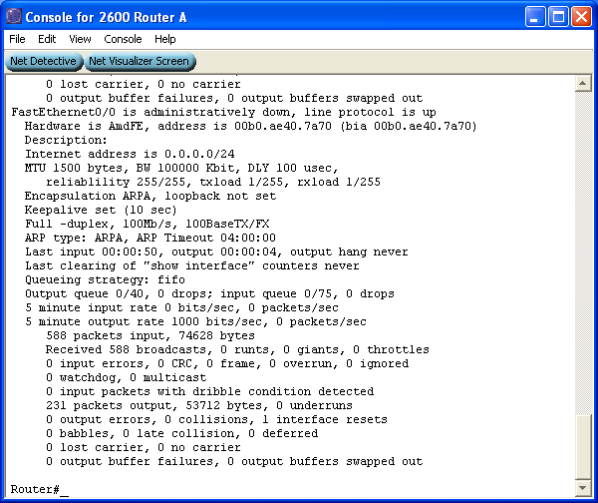The image size is (598, 503).
Task: Click the 'reliablility 255/255' line
Action: click(213, 182)
